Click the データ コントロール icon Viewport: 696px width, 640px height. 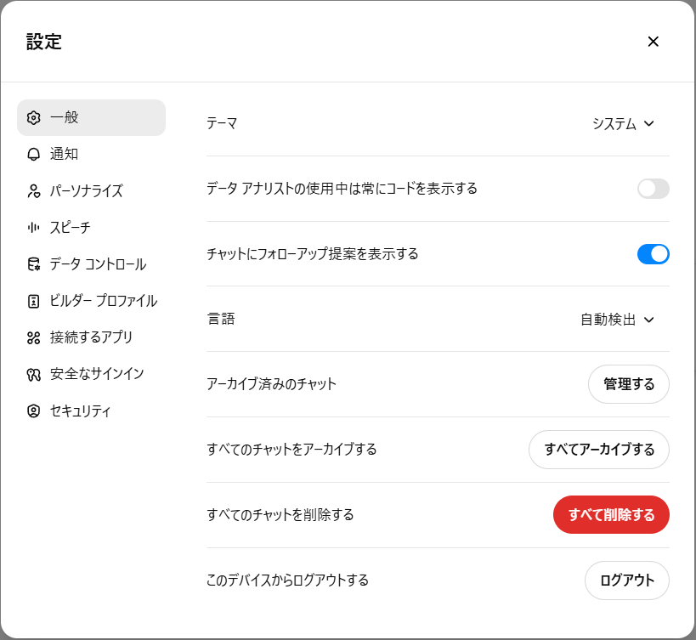[x=34, y=263]
